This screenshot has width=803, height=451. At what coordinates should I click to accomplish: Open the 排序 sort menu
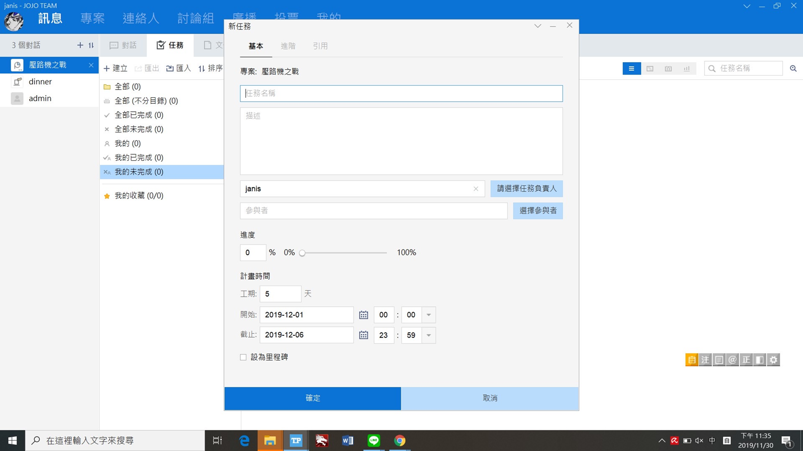[x=210, y=68]
